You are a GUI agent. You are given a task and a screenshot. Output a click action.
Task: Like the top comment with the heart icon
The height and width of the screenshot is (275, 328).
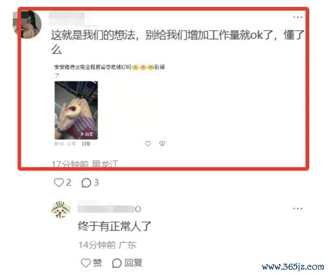(59, 183)
